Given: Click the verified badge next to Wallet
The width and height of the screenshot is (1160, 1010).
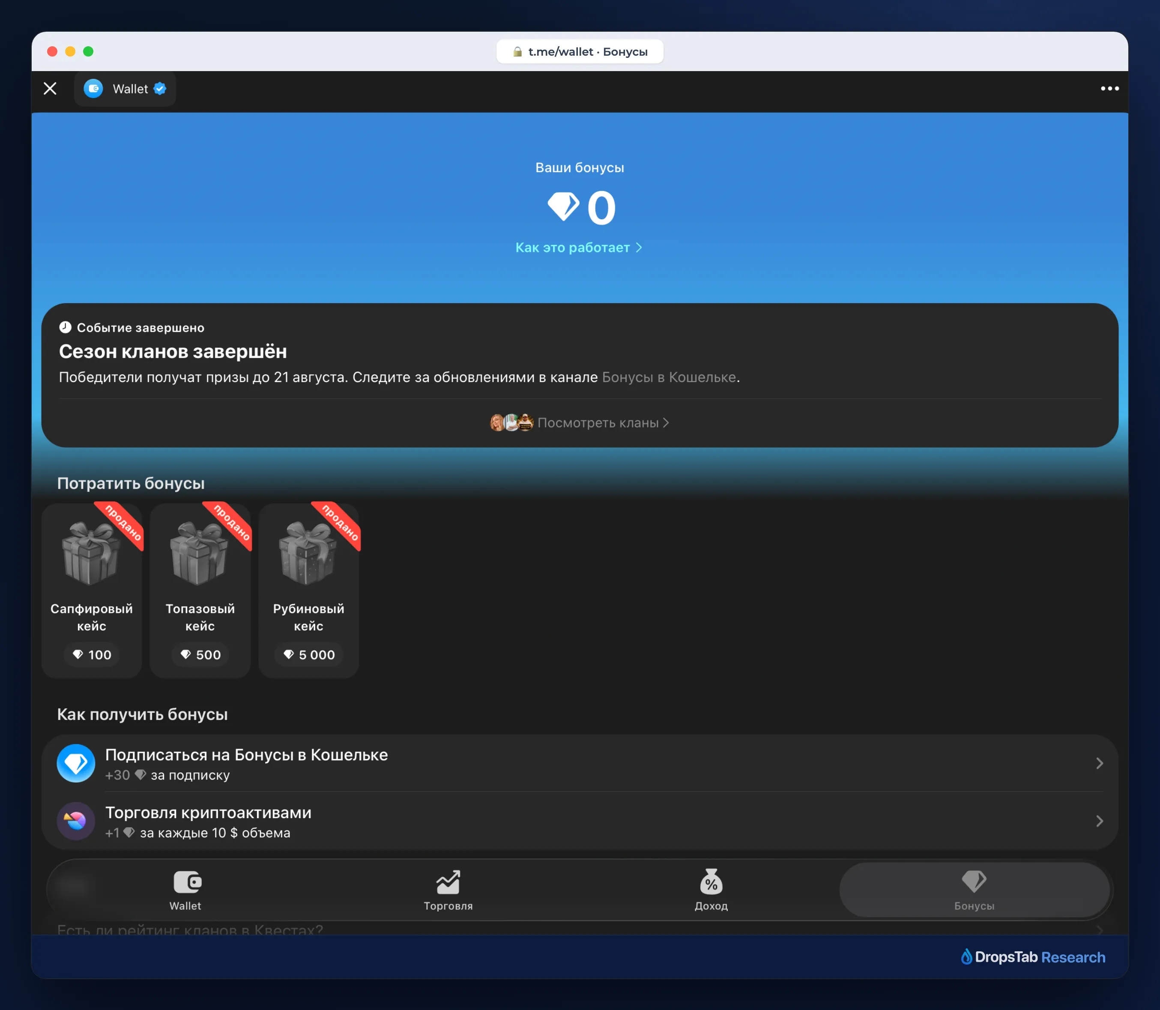Looking at the screenshot, I should pos(160,89).
